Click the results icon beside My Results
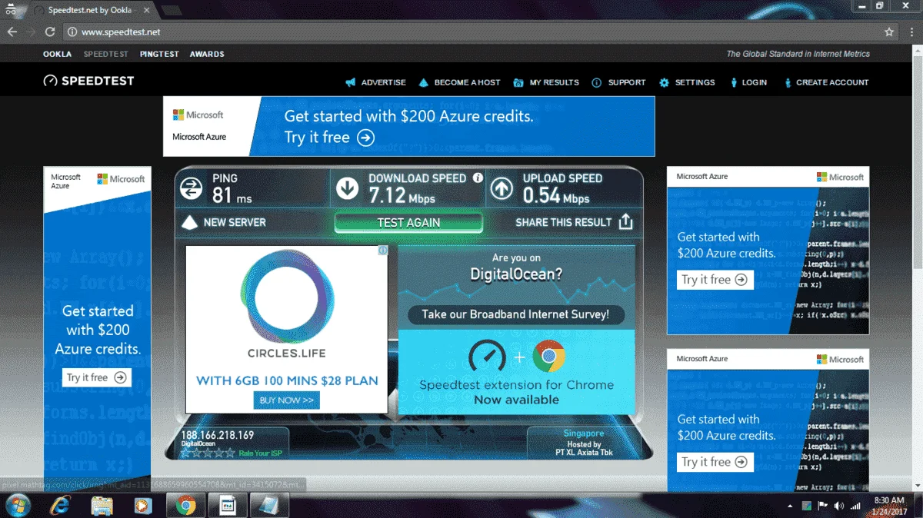The width and height of the screenshot is (923, 518). pyautogui.click(x=518, y=82)
